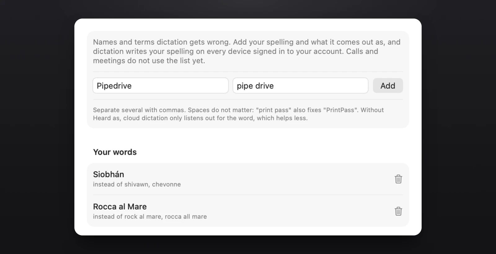496x254 pixels.
Task: Click the 'Separate several with commas' hint text
Action: coord(238,114)
